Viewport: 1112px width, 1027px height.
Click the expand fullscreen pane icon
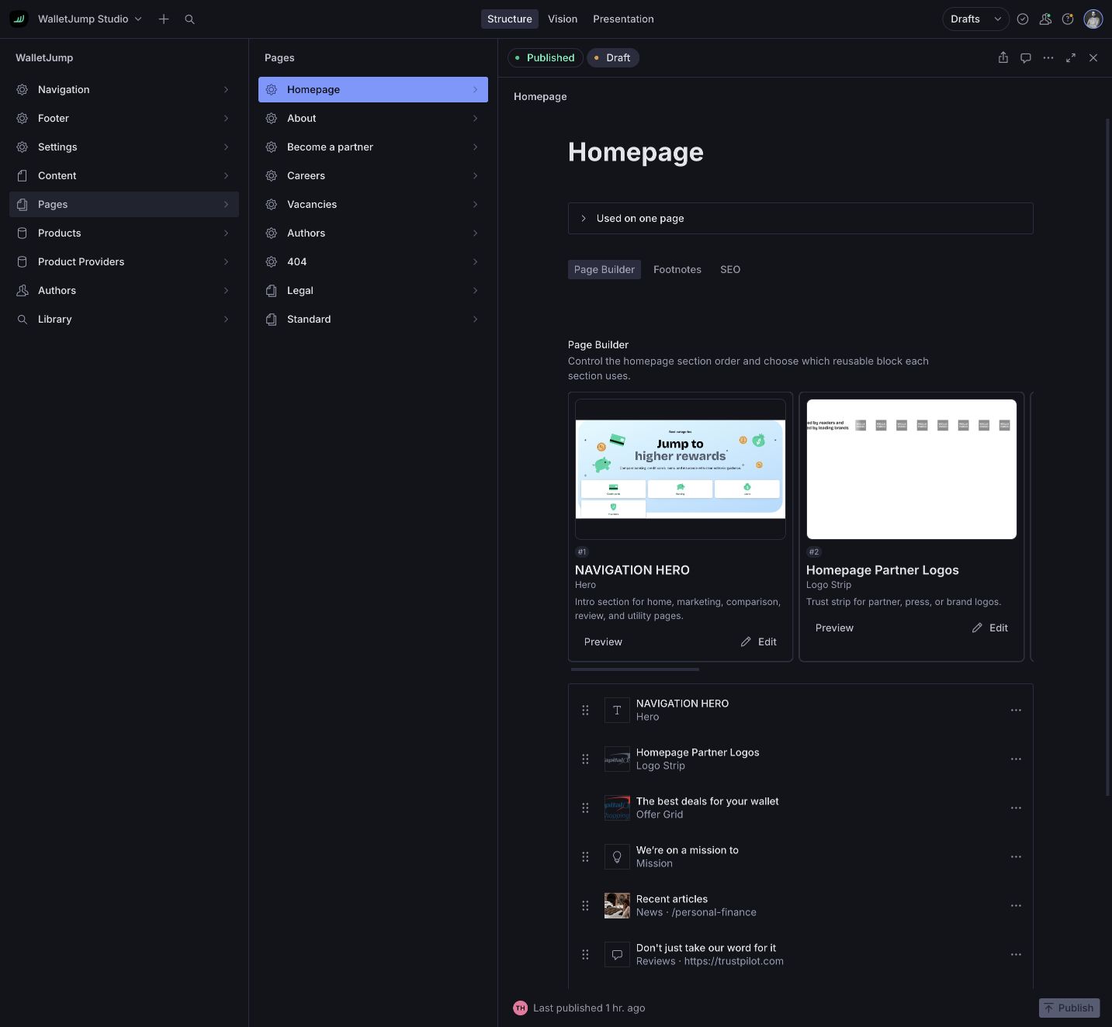click(x=1071, y=57)
